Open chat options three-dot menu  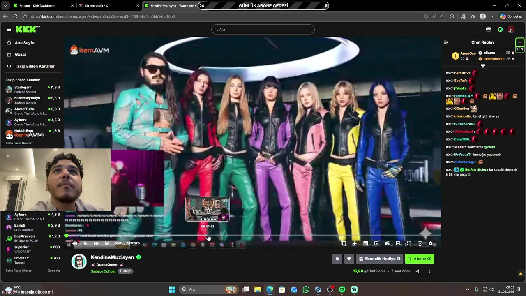click(520, 42)
